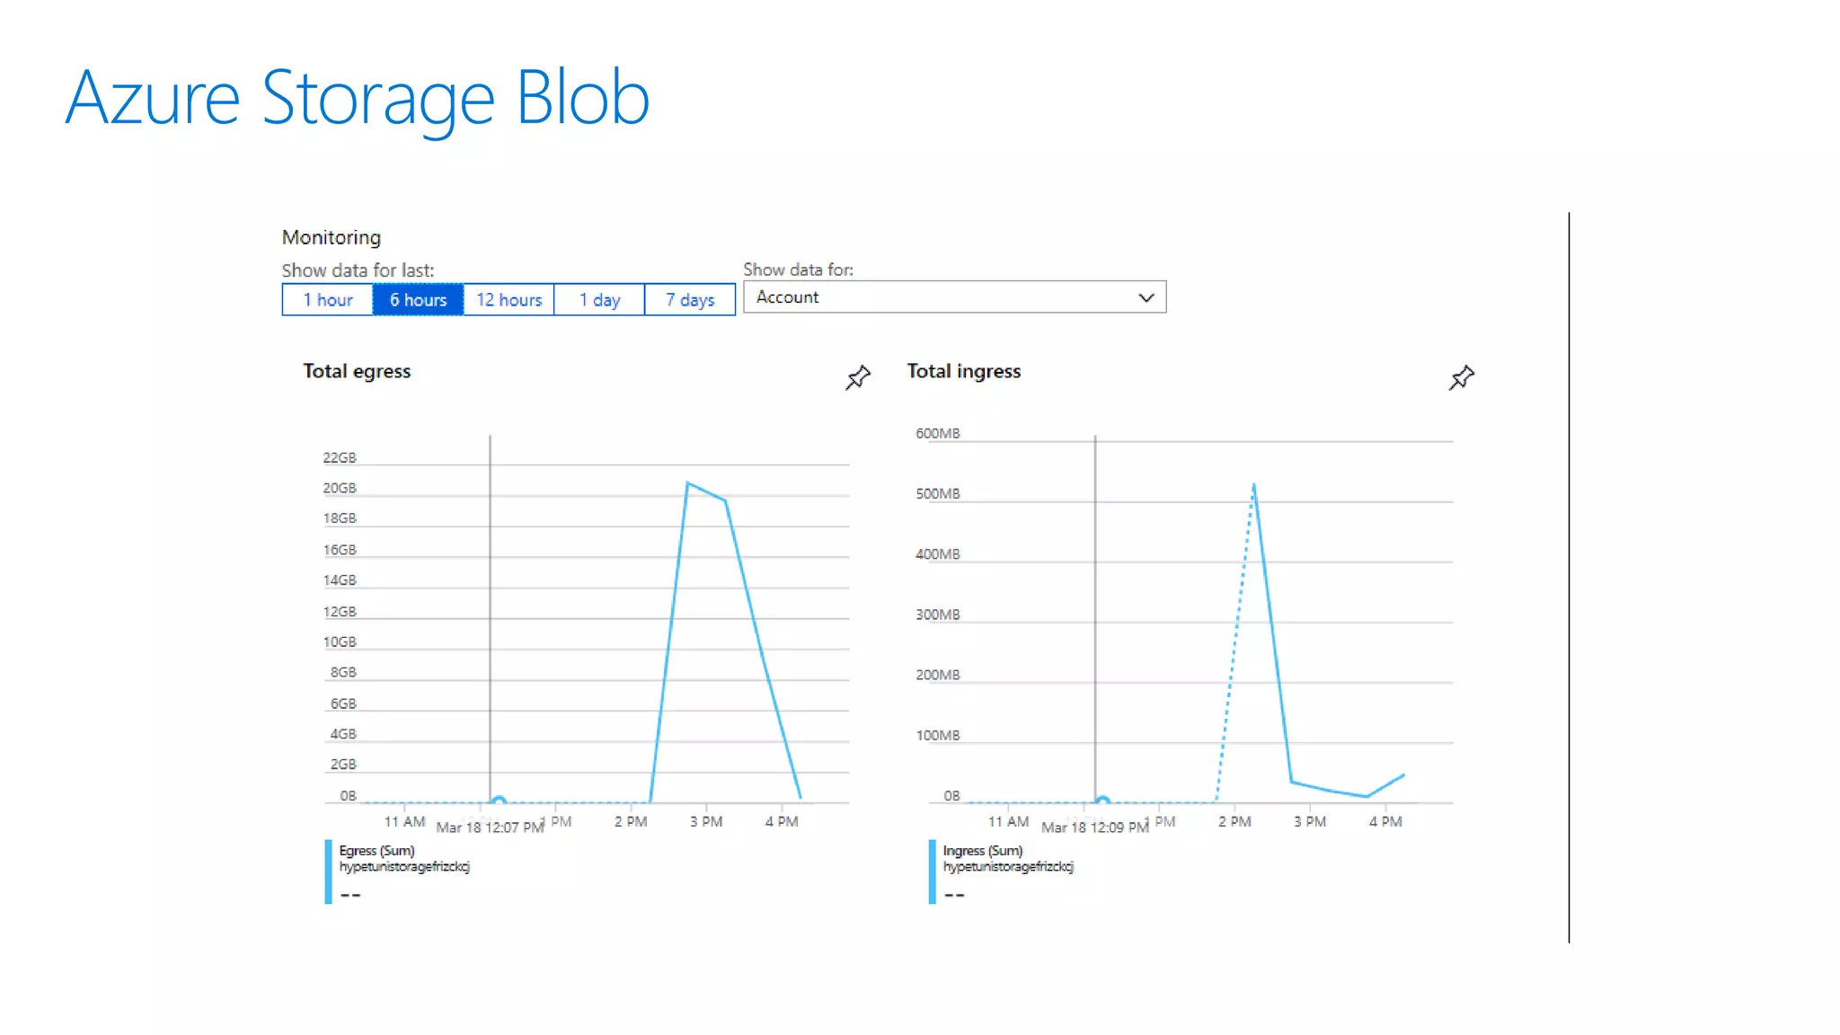
Task: Click the Mar 18 12:07 PM timestamp label
Action: (x=490, y=827)
